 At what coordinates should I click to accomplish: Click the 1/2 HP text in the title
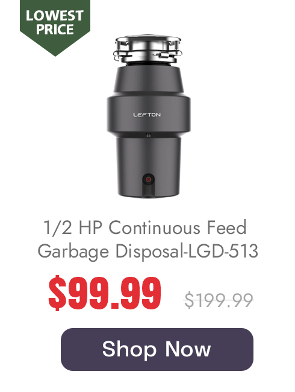pos(73,227)
